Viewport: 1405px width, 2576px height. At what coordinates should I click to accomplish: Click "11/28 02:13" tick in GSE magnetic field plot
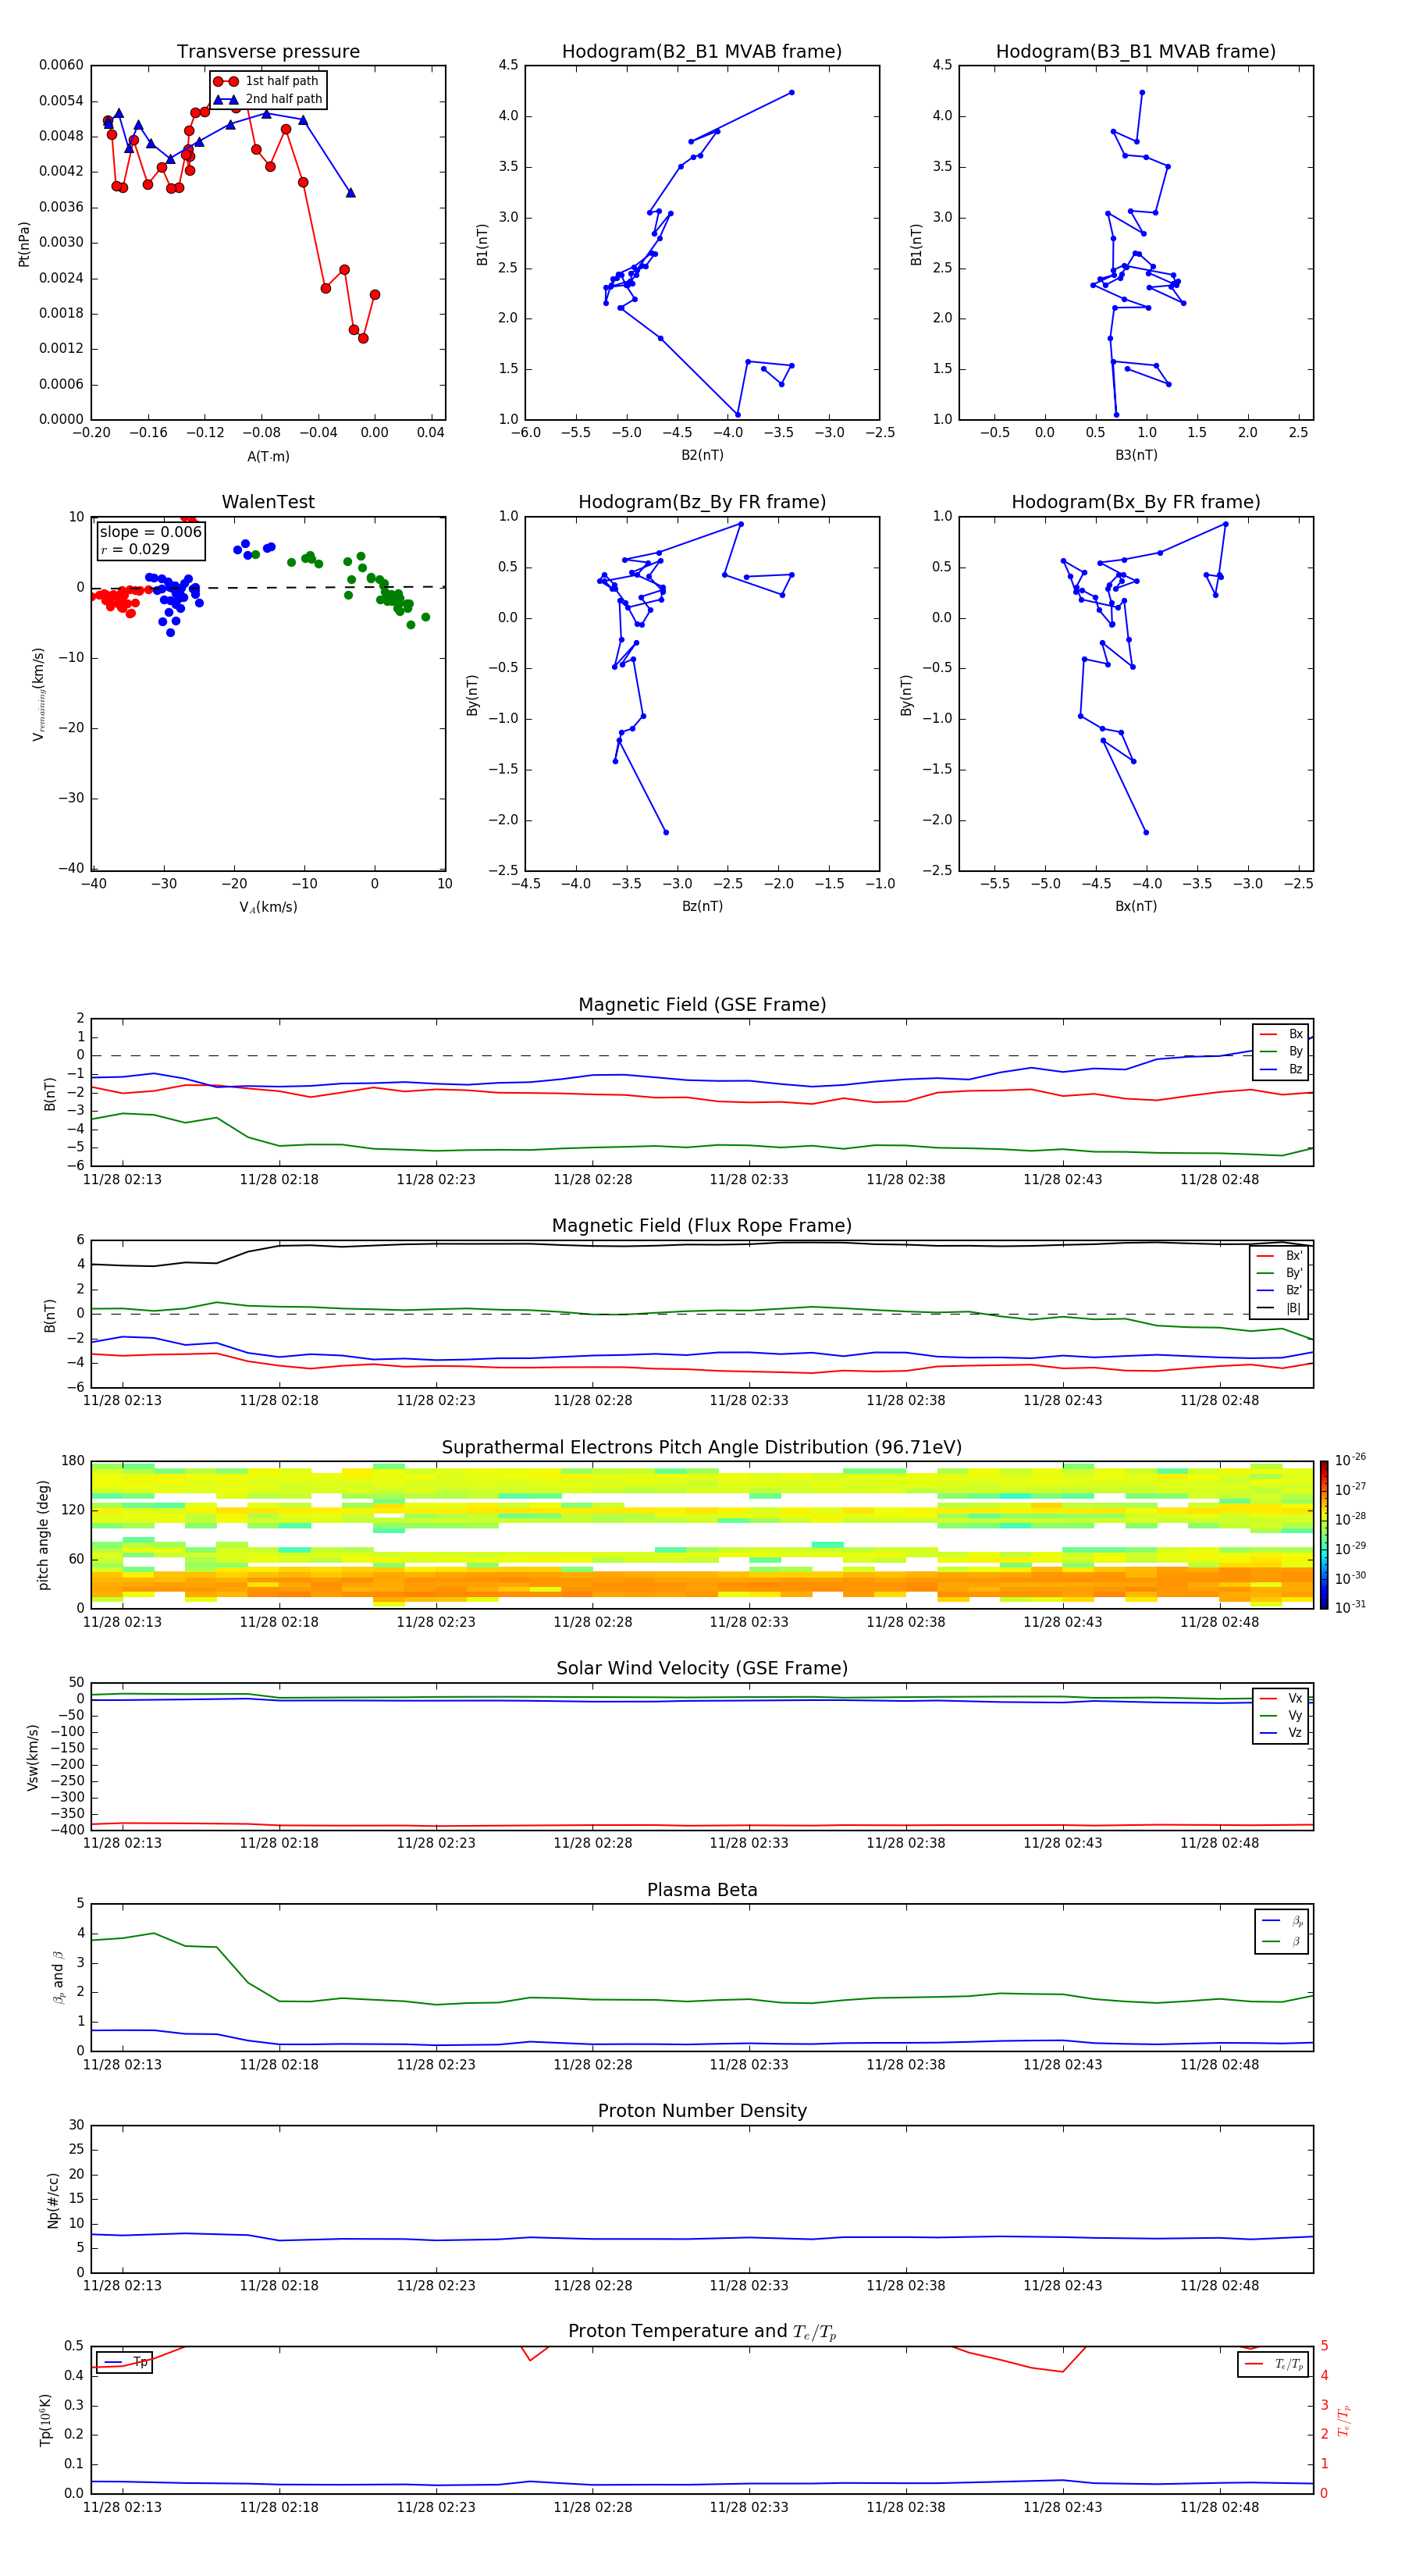tap(122, 1179)
